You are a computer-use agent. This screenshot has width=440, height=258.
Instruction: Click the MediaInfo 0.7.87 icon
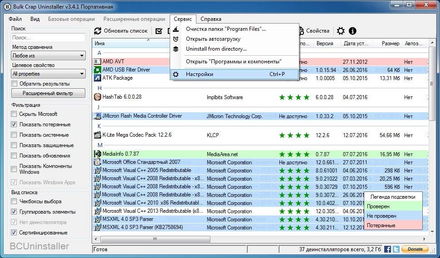[x=97, y=154]
